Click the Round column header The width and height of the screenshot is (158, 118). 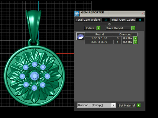click(99, 34)
